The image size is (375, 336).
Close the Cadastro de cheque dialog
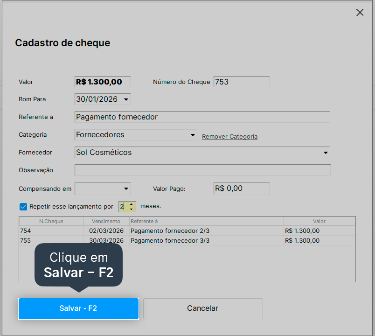(360, 13)
